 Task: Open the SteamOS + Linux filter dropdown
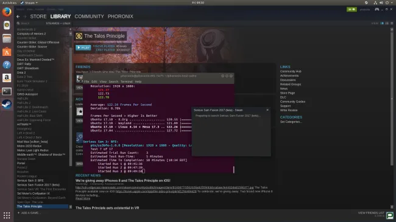pyautogui.click(x=58, y=23)
